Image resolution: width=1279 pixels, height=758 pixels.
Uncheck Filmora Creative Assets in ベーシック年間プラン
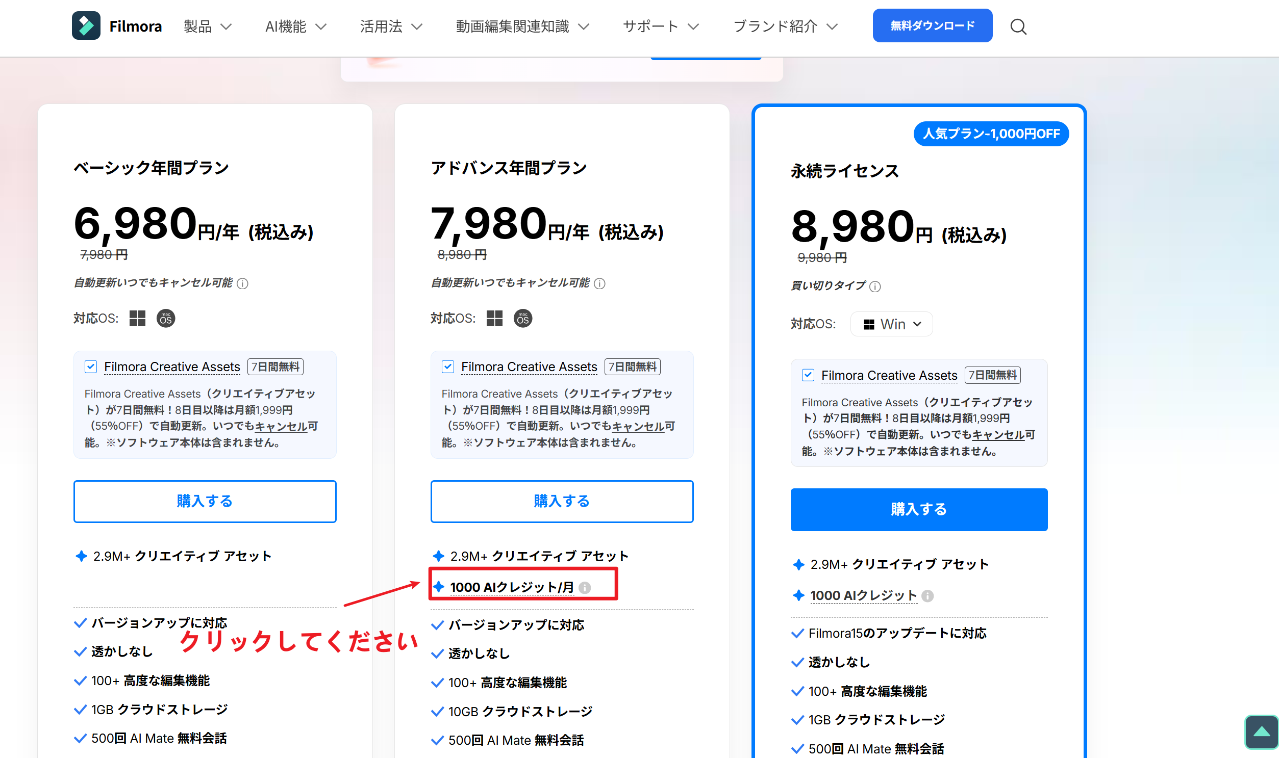pyautogui.click(x=90, y=366)
